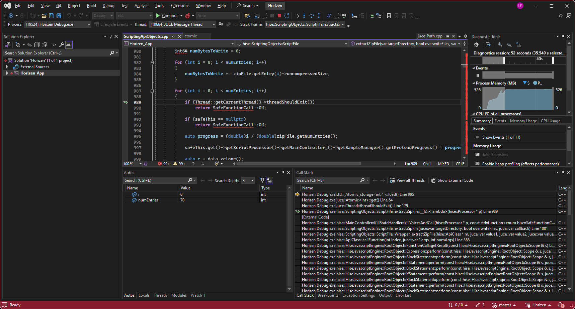The height and width of the screenshot is (309, 575).
Task: Open Diagnostic Tools settings gear
Action: point(476,45)
